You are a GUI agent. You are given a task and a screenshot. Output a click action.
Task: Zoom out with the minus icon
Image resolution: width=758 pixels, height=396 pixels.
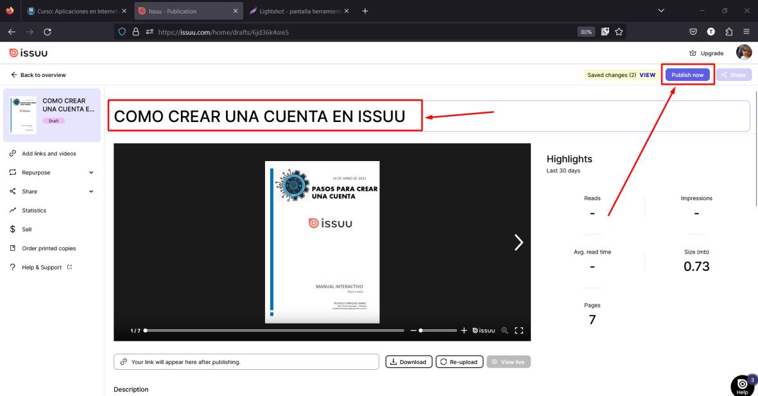pyautogui.click(x=413, y=331)
